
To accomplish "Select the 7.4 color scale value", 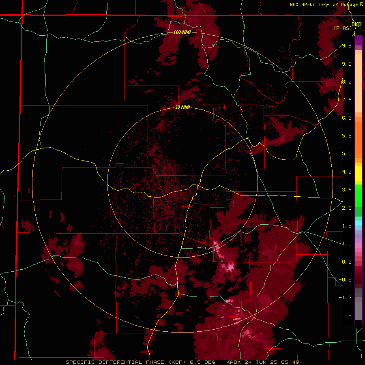I will coord(347,100).
